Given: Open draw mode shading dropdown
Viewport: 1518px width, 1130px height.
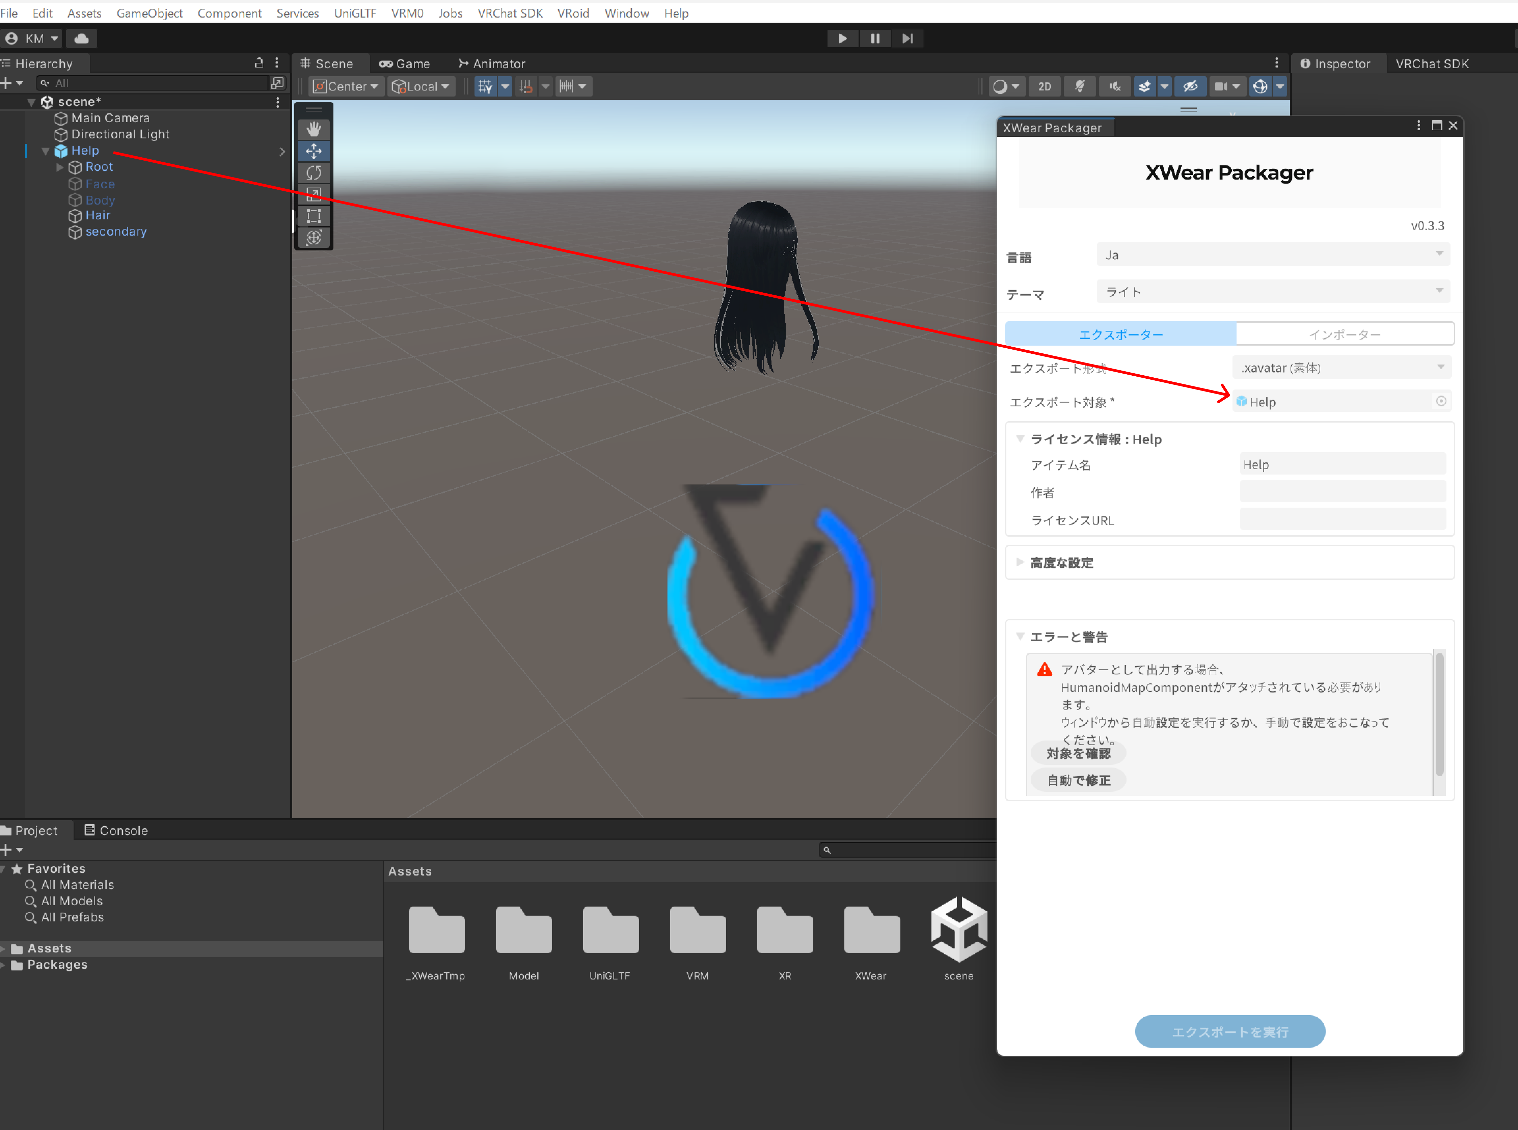Looking at the screenshot, I should [1006, 86].
